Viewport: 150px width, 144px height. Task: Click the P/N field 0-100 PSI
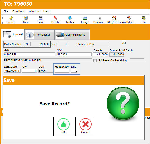point(29,54)
